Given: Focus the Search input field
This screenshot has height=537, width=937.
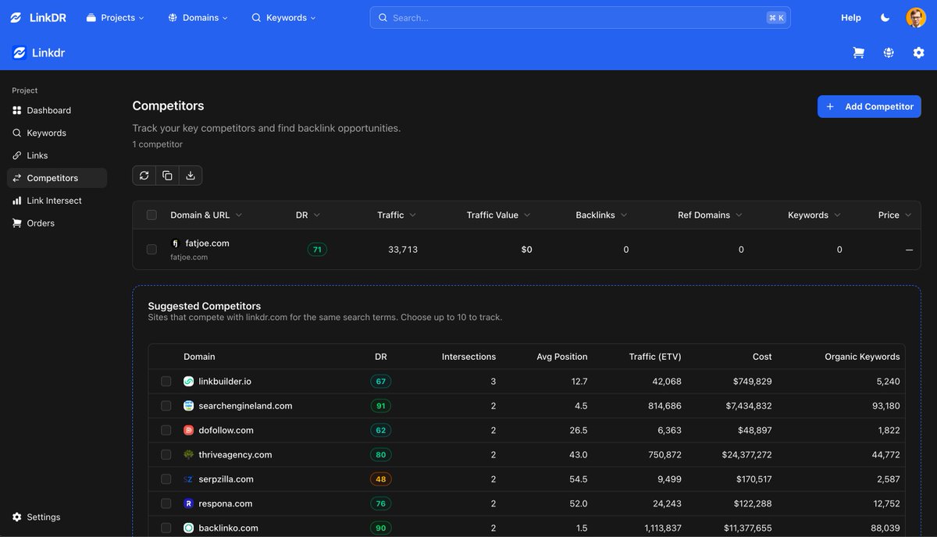Looking at the screenshot, I should coord(580,17).
